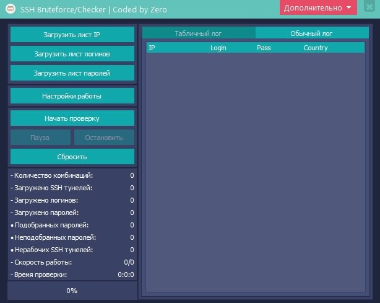This screenshot has height=303, width=380.
Task: Click the Загрузить лист IP button
Action: (72, 35)
